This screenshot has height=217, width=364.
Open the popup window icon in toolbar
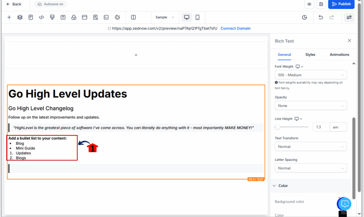click(x=85, y=17)
